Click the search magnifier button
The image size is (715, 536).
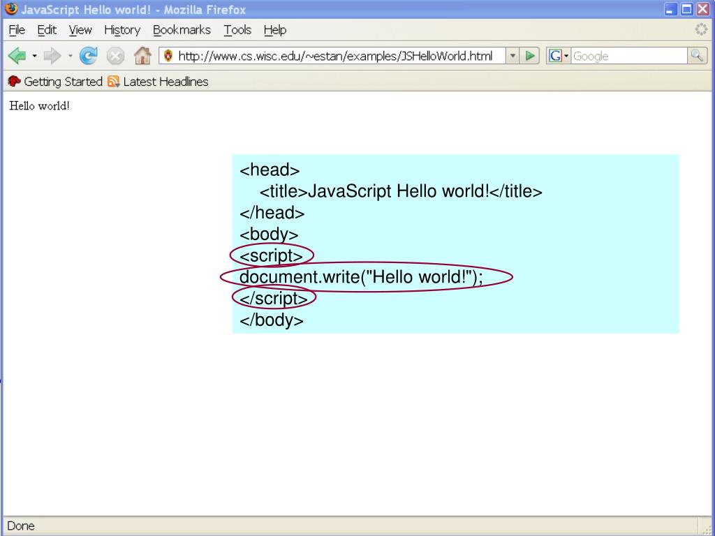pyautogui.click(x=698, y=56)
